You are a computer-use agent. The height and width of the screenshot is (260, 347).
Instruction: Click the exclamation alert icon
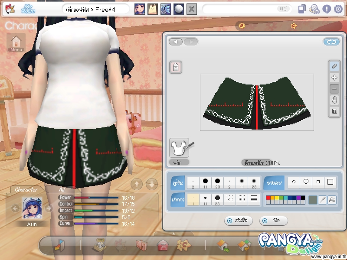coord(327,9)
